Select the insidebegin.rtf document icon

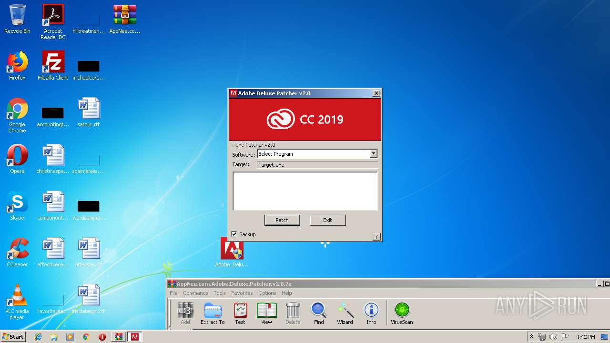click(x=89, y=299)
